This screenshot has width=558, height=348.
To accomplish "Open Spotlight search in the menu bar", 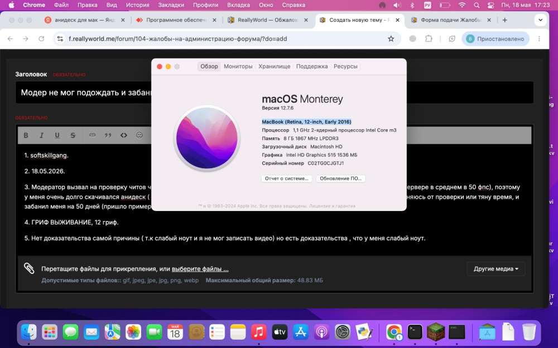I will click(477, 5).
